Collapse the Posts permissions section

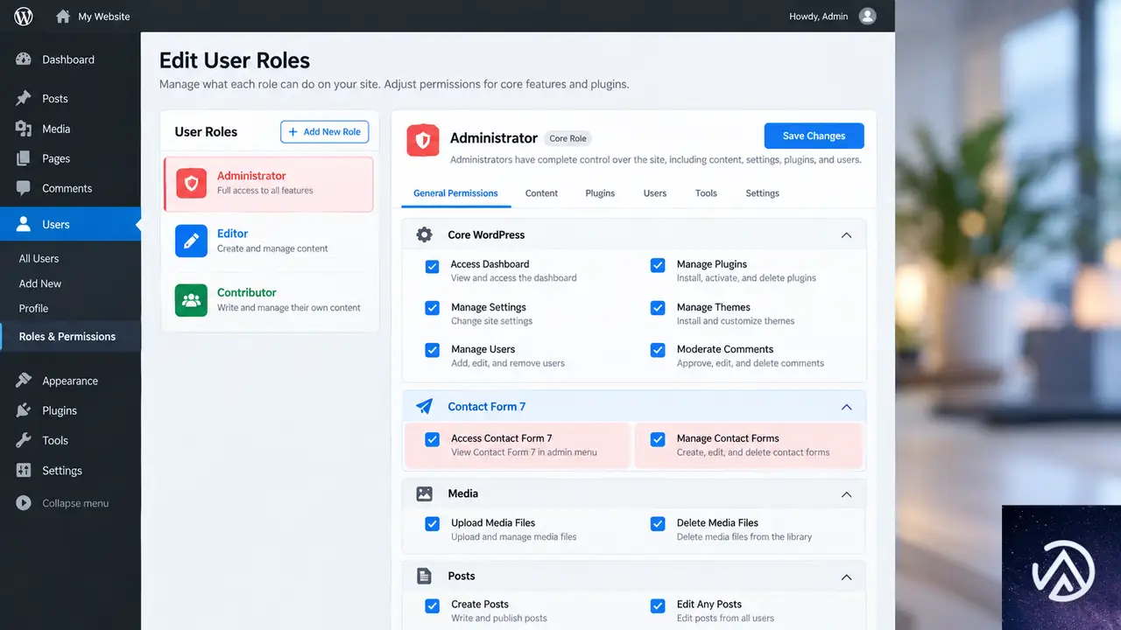click(x=846, y=577)
